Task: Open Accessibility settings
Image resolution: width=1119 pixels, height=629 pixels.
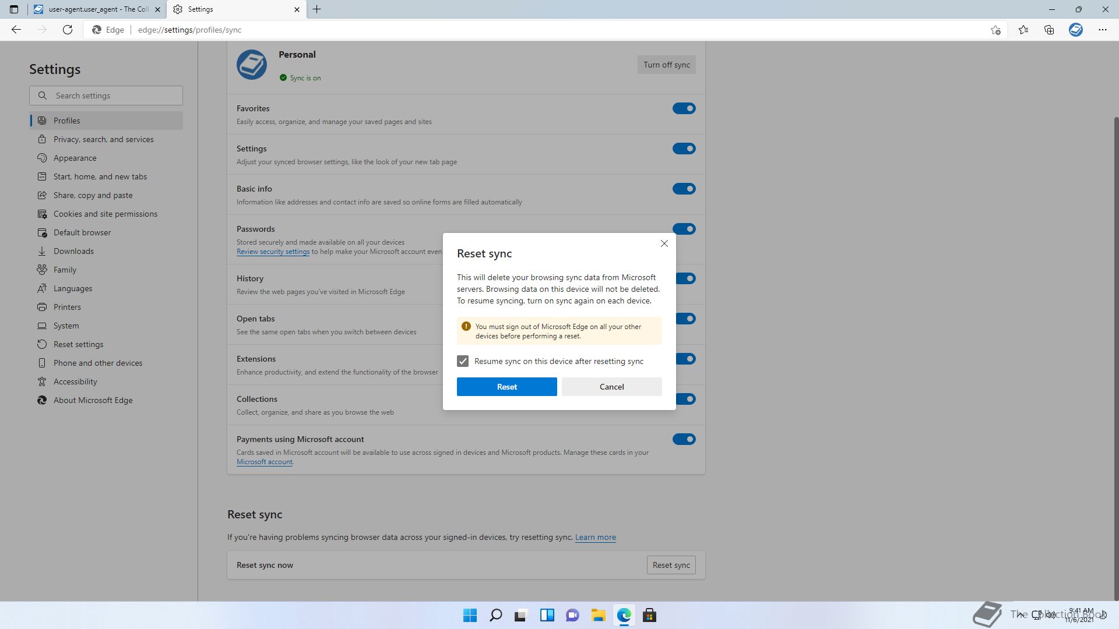Action: 106,381
